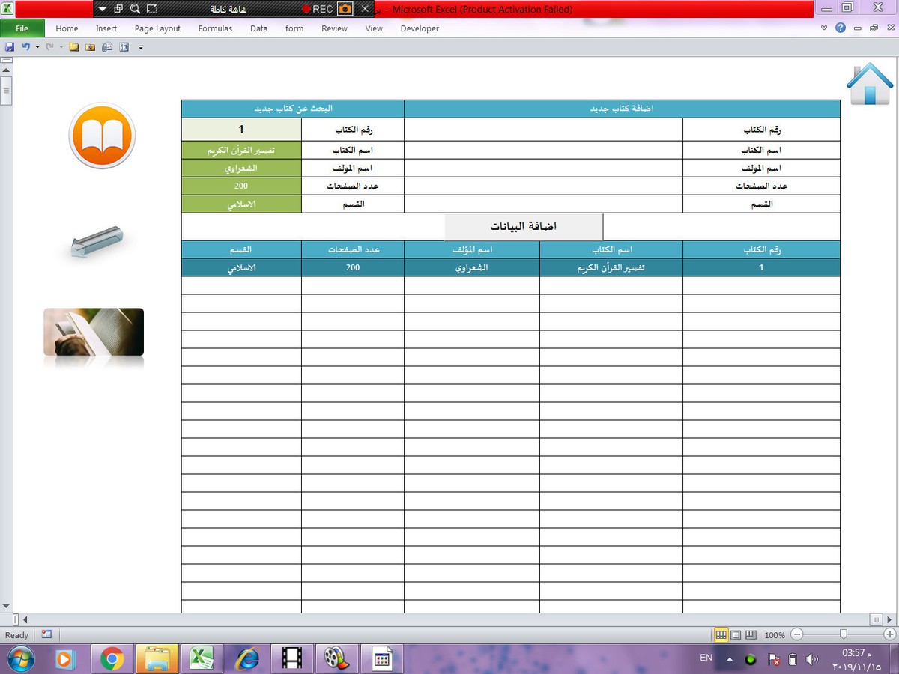Select the green search-result cell الاسلامي
The image size is (899, 674).
pyautogui.click(x=241, y=204)
